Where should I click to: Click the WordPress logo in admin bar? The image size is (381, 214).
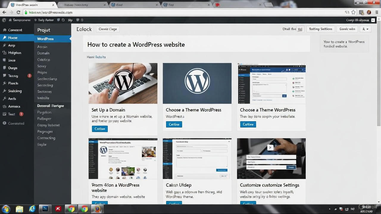(4, 20)
